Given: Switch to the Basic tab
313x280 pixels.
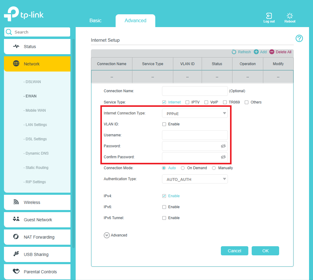Looking at the screenshot, I should pyautogui.click(x=95, y=20).
